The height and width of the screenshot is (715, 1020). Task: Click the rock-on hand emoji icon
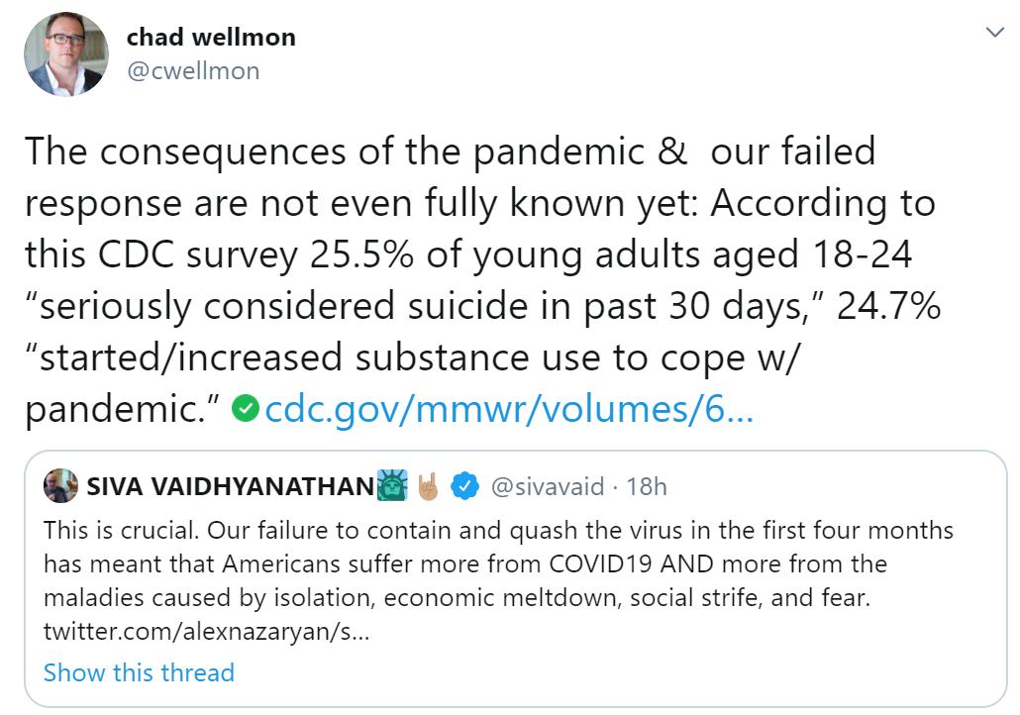pos(429,486)
